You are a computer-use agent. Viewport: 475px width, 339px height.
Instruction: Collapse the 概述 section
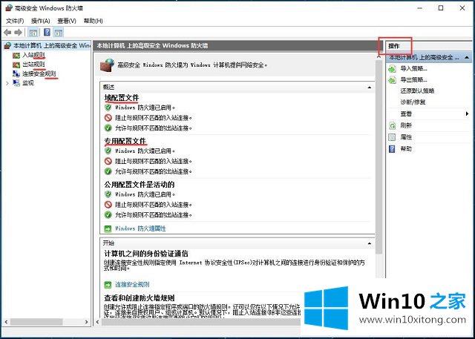click(370, 88)
